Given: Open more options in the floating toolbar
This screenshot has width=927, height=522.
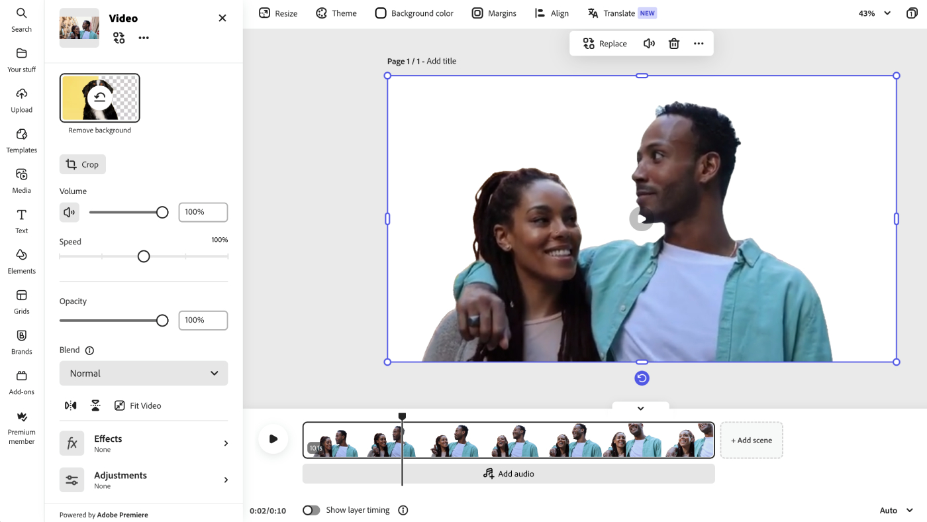Looking at the screenshot, I should [699, 44].
